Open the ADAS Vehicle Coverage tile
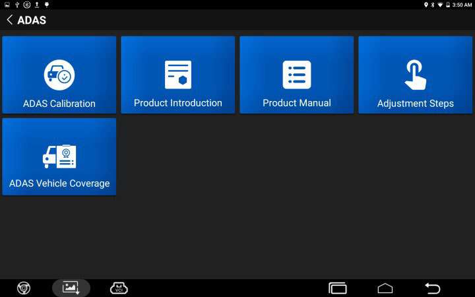The image size is (475, 297). 59,156
